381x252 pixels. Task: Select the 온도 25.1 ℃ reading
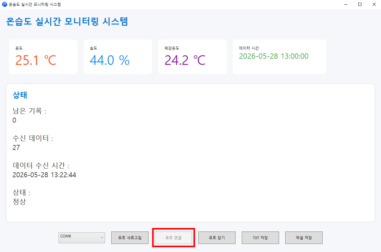pyautogui.click(x=36, y=60)
